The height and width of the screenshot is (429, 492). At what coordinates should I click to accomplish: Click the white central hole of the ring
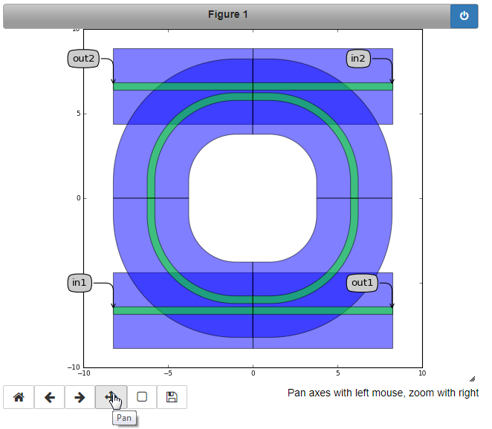click(x=253, y=198)
